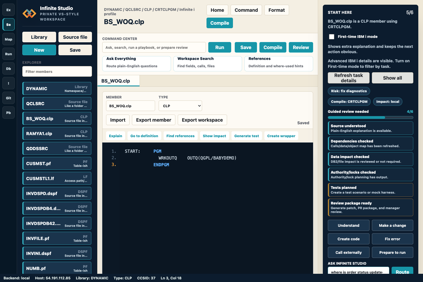Open the Git sidebar icon
The image size is (423, 282).
point(9,98)
